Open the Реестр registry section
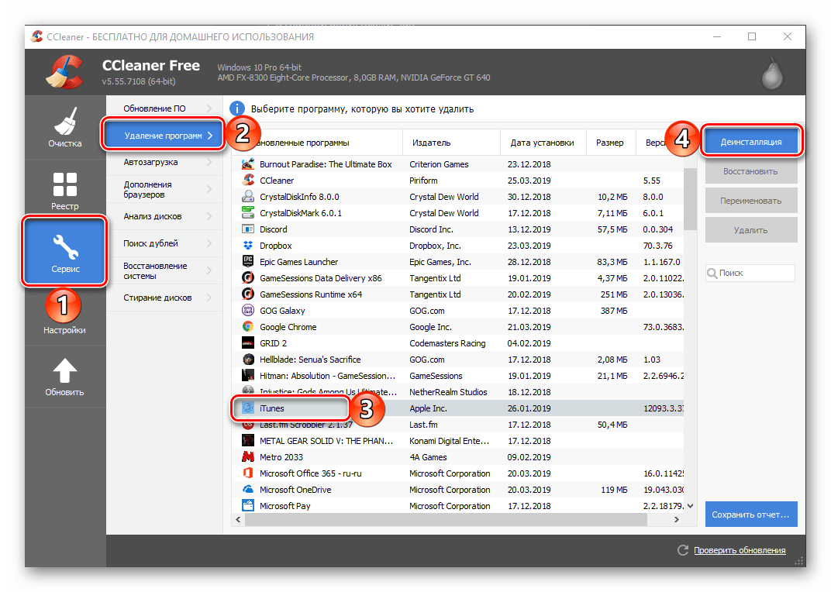The width and height of the screenshot is (831, 592). point(65,191)
